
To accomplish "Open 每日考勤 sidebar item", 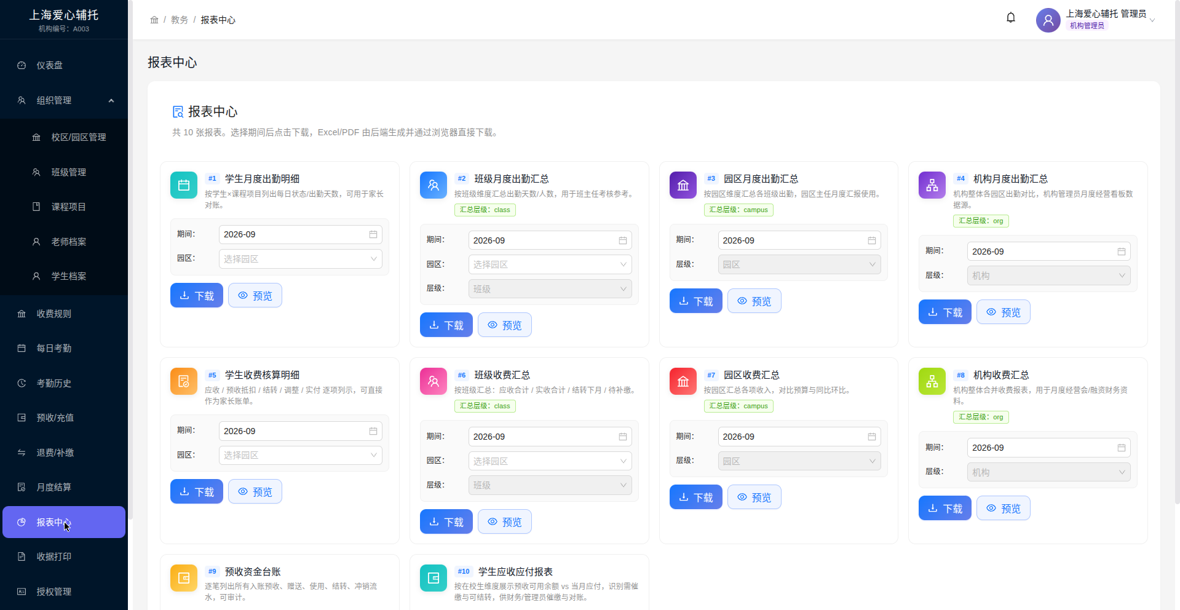I will [x=64, y=348].
